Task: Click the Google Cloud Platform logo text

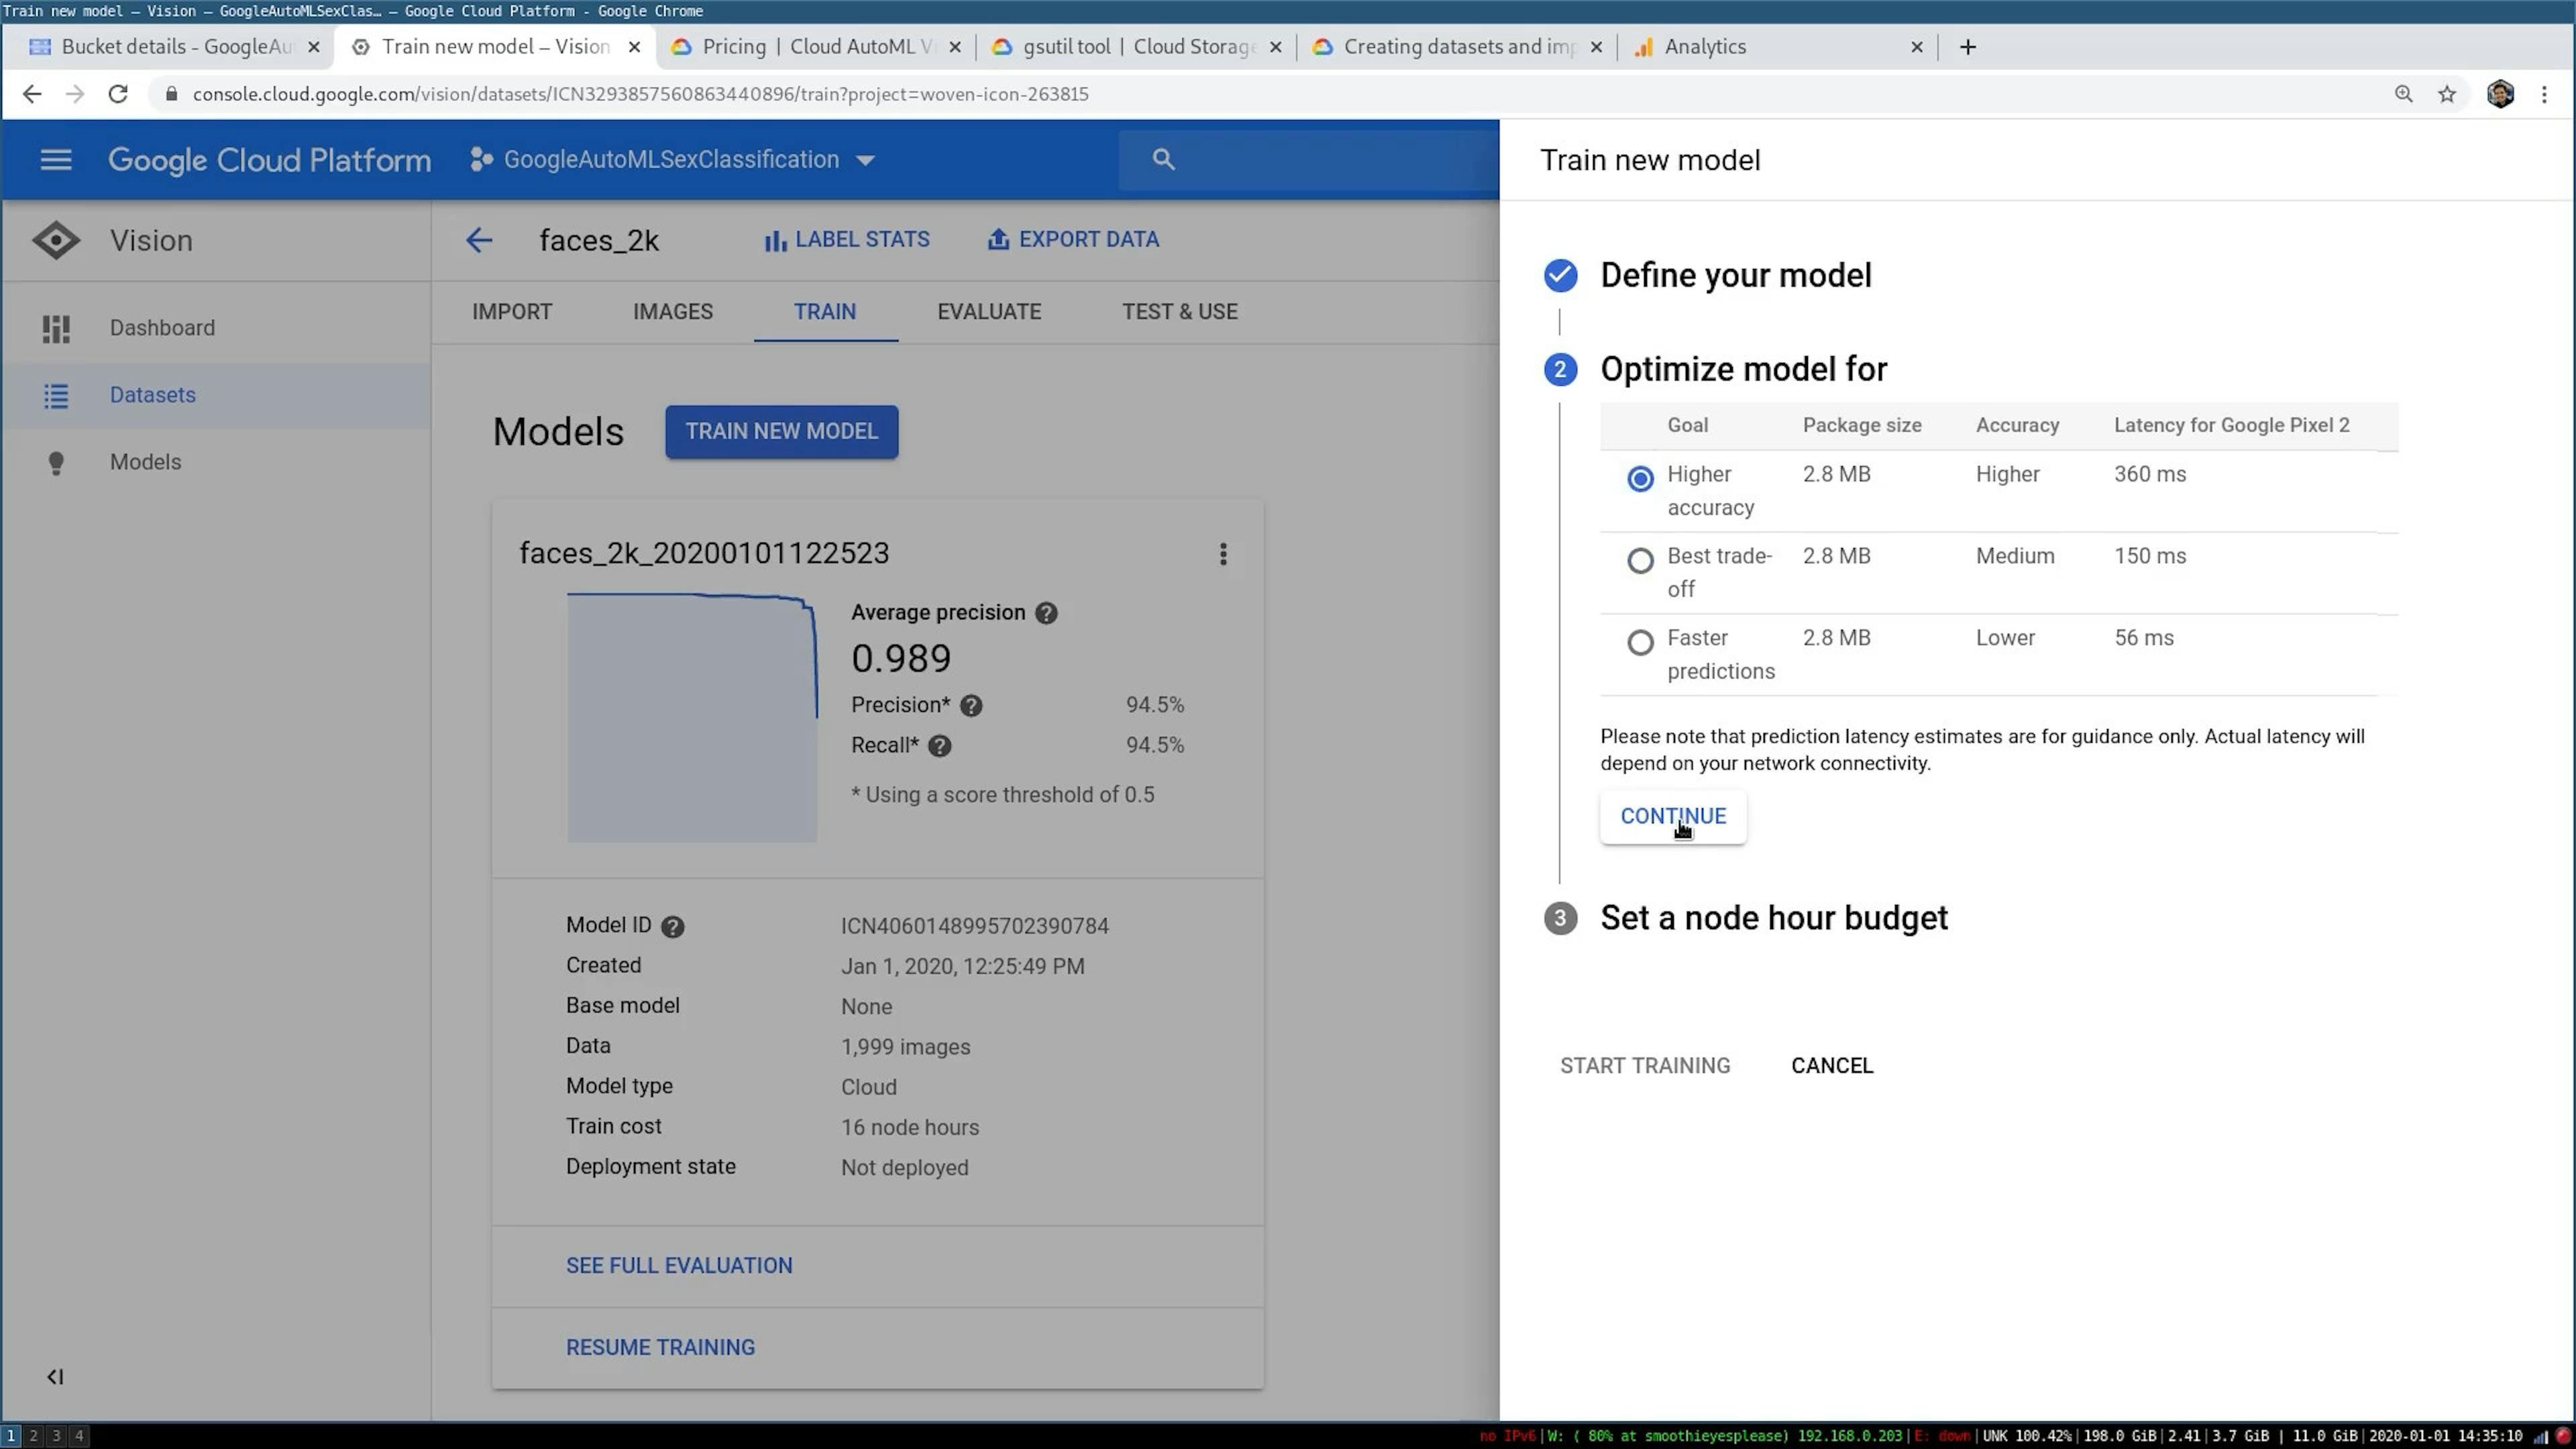Action: [x=269, y=160]
